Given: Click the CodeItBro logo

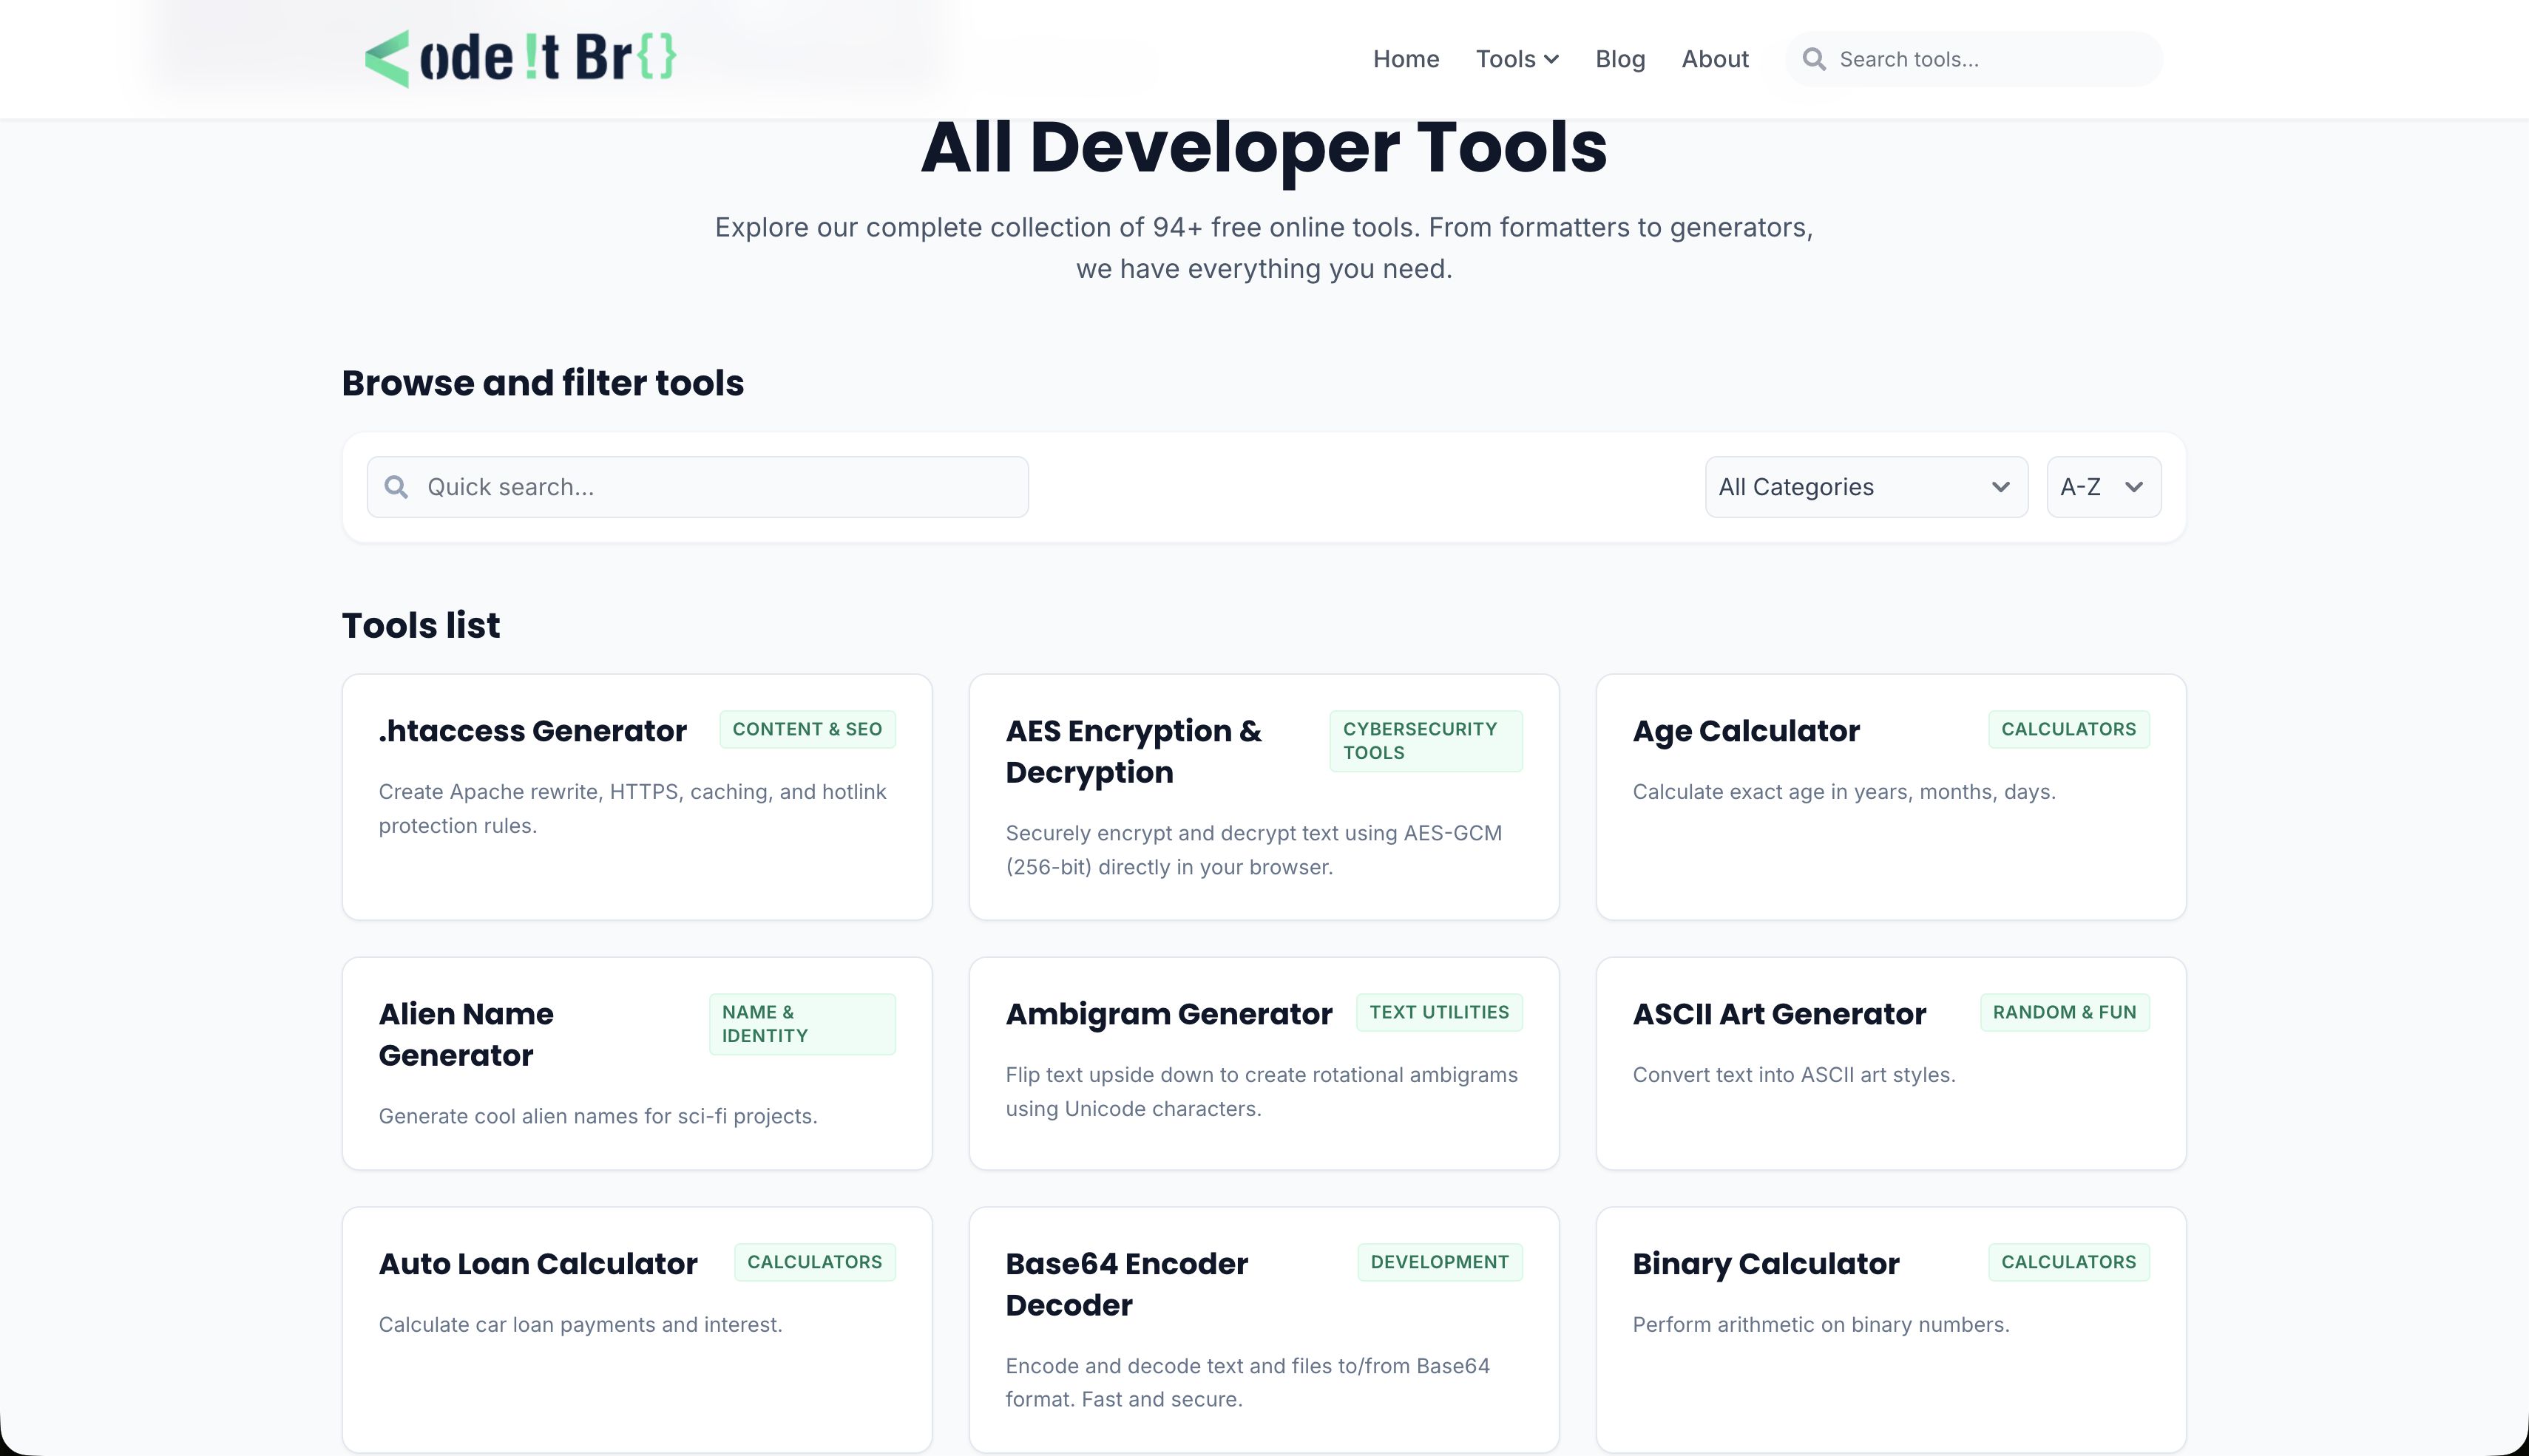Looking at the screenshot, I should pyautogui.click(x=520, y=57).
